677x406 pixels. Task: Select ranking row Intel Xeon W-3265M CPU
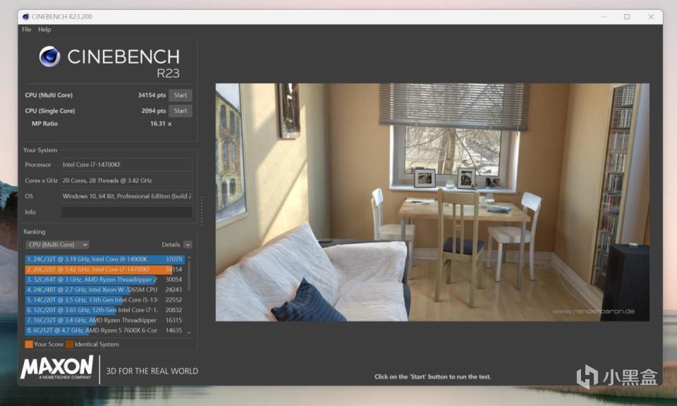pyautogui.click(x=104, y=290)
